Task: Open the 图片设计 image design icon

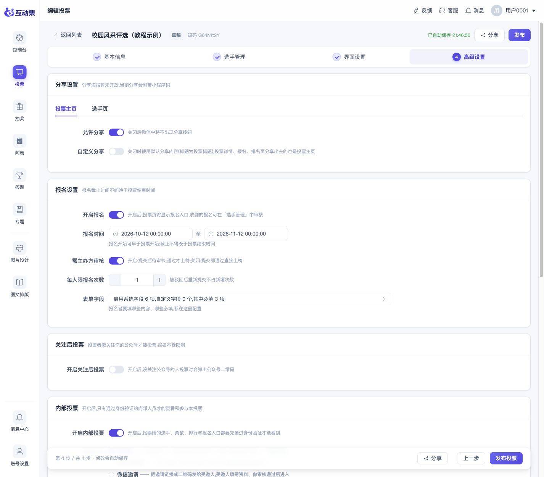Action: tap(19, 248)
